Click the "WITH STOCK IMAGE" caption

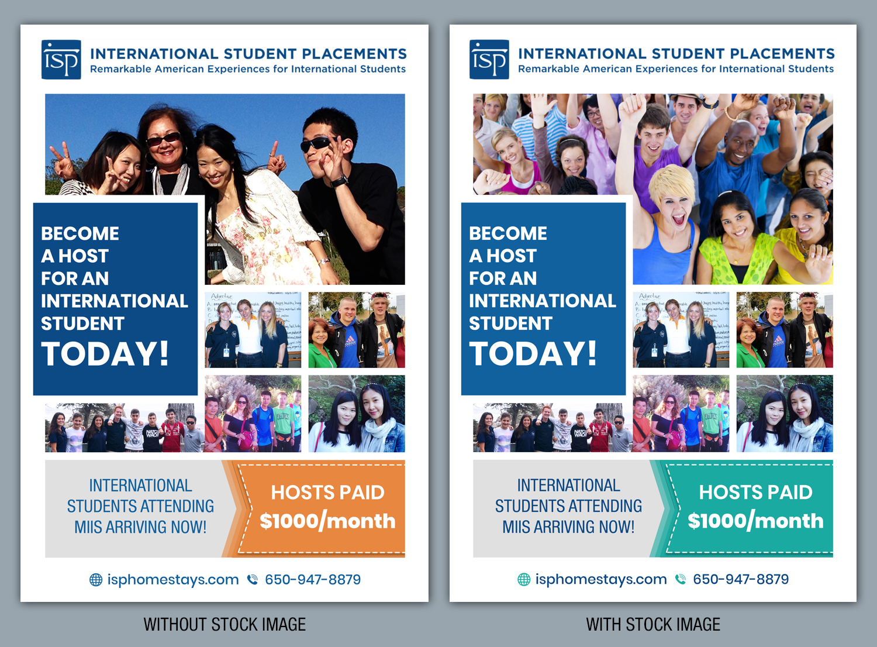(x=653, y=625)
